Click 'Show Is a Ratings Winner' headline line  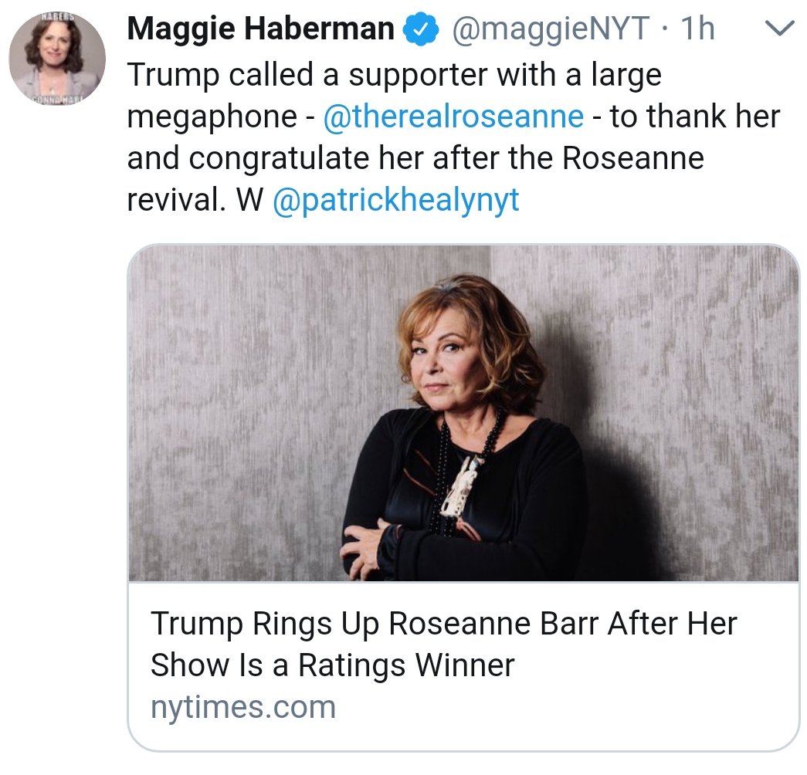coord(332,665)
